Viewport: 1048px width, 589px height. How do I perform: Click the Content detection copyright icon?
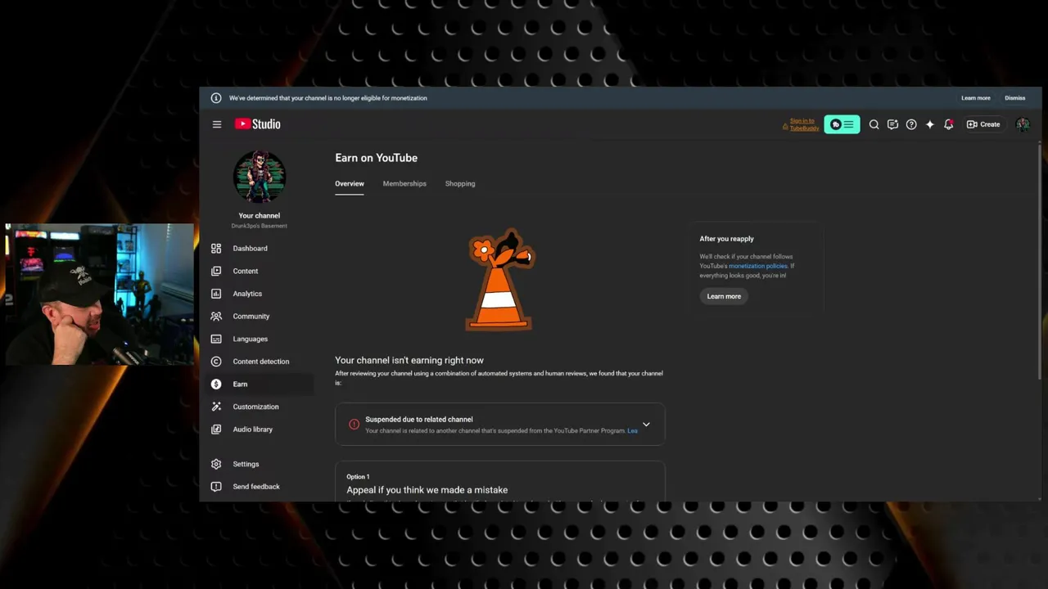point(216,362)
